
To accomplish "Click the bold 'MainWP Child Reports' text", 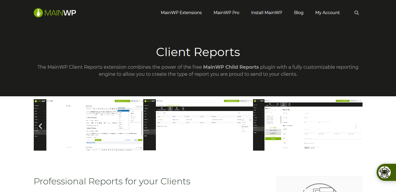I will (231, 67).
